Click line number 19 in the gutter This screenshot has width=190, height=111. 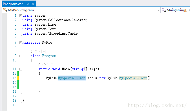15,105
